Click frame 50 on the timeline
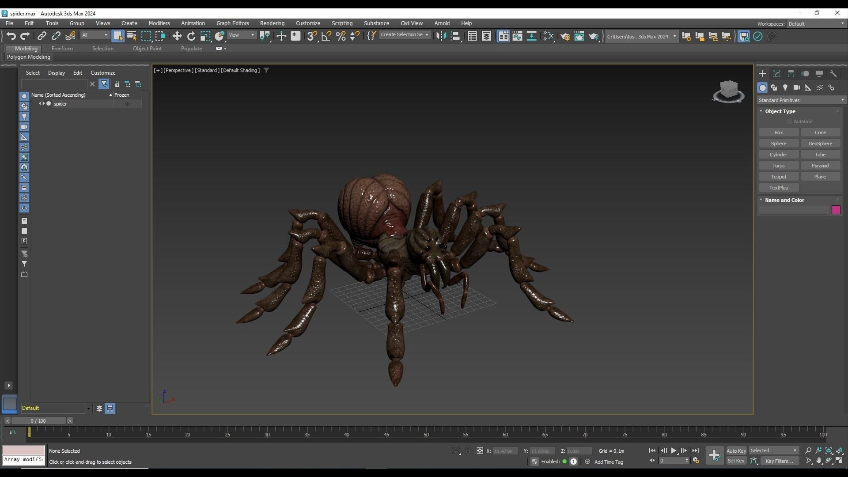 pyautogui.click(x=426, y=435)
